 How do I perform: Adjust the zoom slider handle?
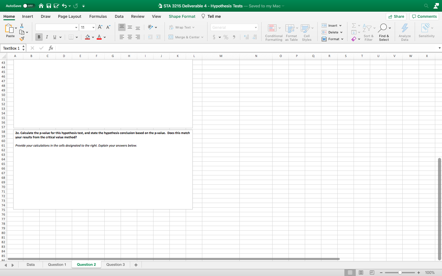(400, 273)
